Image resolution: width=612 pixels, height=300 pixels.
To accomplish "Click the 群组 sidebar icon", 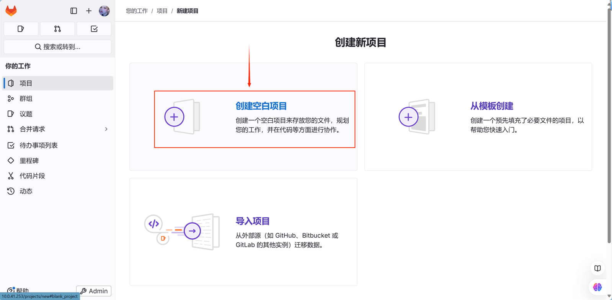I will [11, 99].
